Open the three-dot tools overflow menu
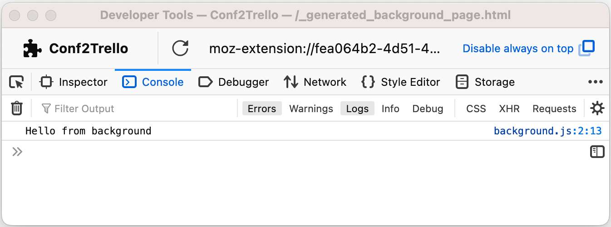Screen dimensions: 611x227 pyautogui.click(x=595, y=82)
